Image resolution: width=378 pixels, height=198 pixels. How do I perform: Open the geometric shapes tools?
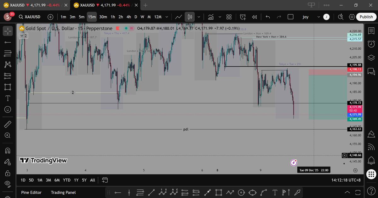point(8,87)
